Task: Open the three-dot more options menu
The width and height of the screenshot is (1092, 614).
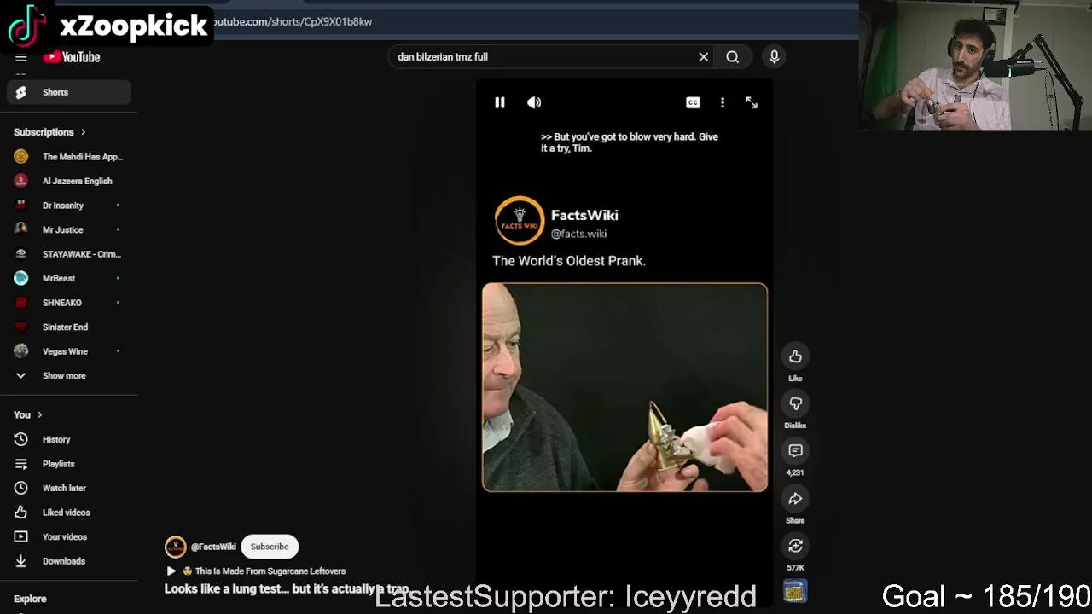Action: (x=723, y=102)
